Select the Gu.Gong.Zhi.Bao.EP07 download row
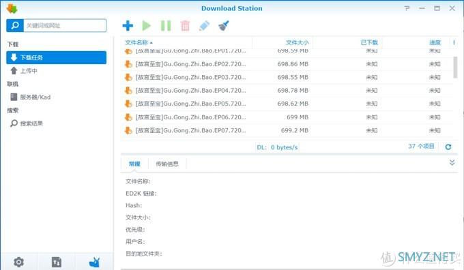The image size is (464, 270). 287,130
